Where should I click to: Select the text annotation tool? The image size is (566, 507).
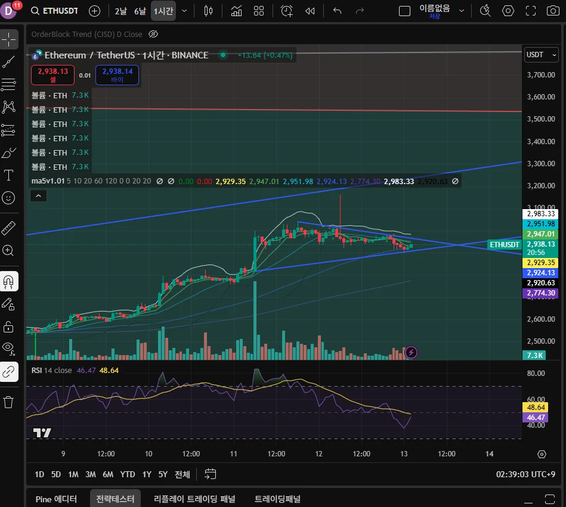pos(9,175)
